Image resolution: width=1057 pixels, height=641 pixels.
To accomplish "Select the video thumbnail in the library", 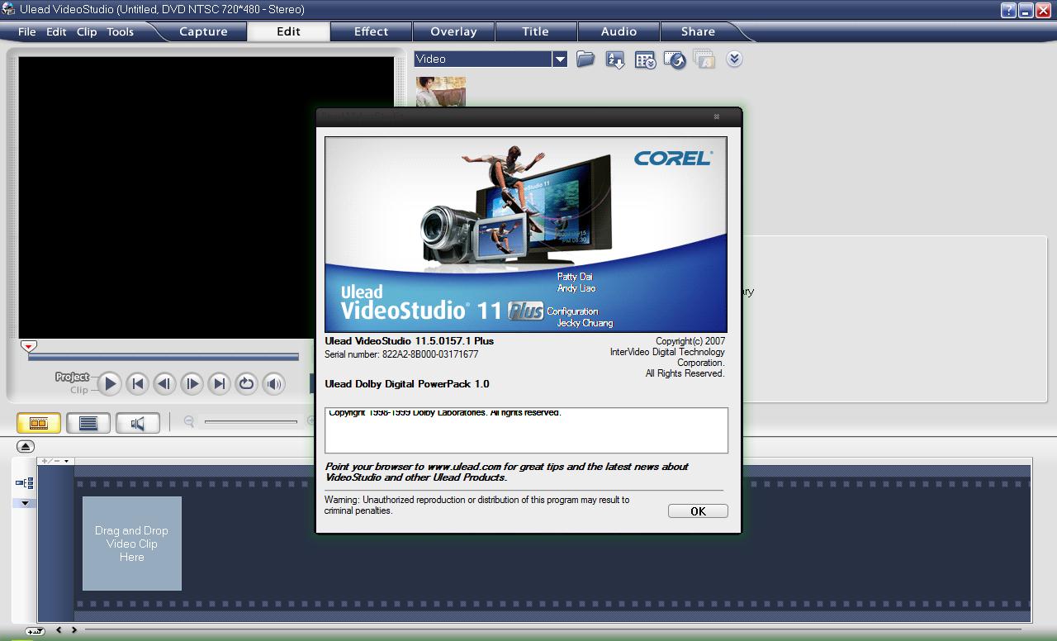I will coord(440,93).
